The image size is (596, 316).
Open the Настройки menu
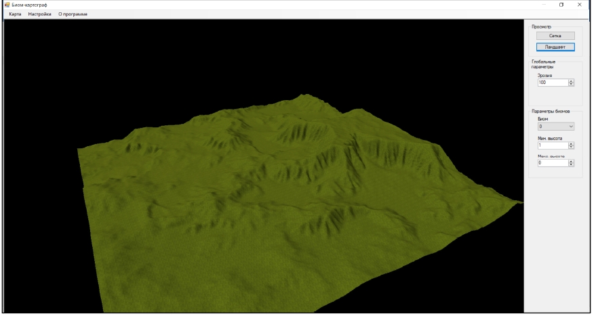(x=39, y=14)
